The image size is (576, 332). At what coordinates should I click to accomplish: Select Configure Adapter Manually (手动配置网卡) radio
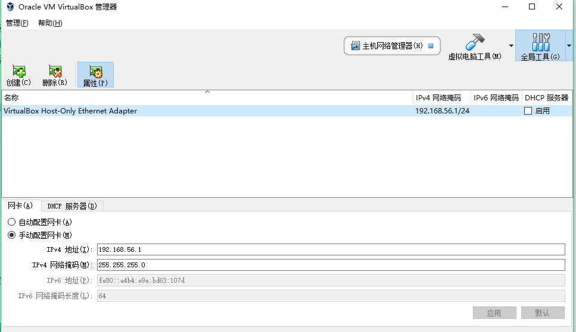click(x=12, y=235)
